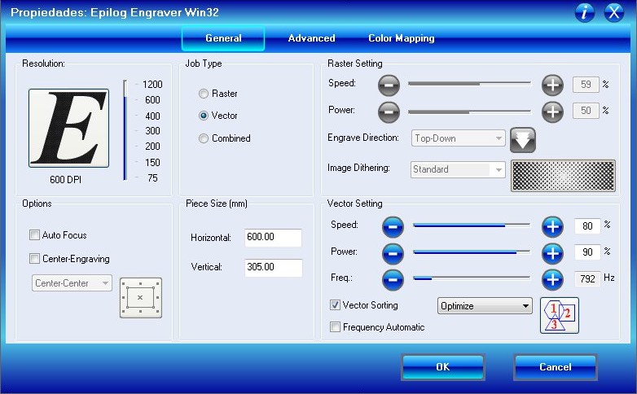Screen dimensions: 637x394
Task: Open Center-Center position dropdown
Action: [x=72, y=282]
